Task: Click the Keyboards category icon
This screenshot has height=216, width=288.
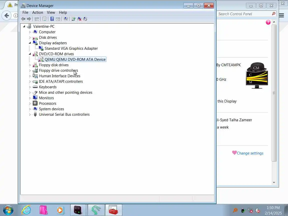Action: pyautogui.click(x=35, y=87)
